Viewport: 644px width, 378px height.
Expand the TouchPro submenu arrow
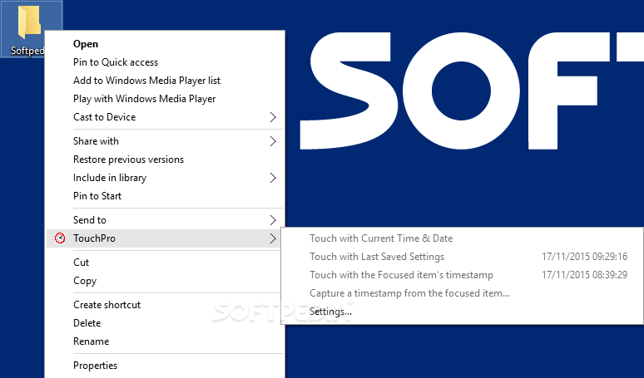[273, 238]
